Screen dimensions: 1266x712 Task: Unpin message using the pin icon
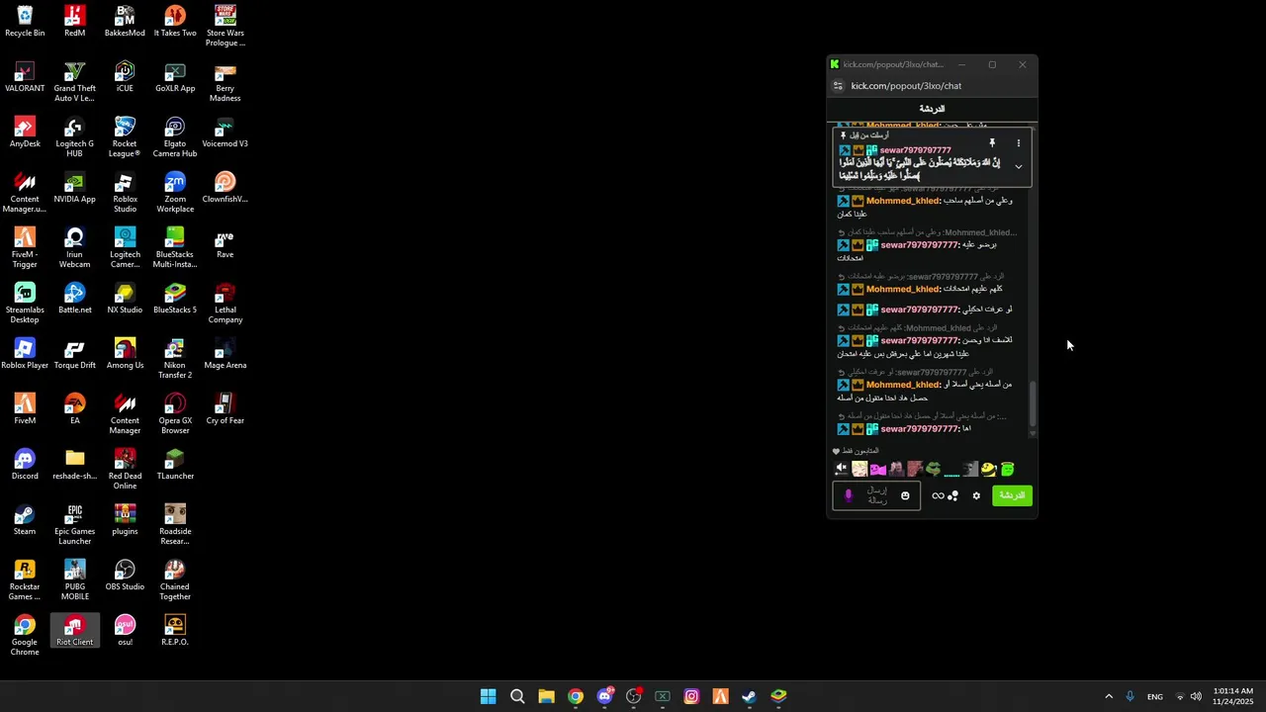click(992, 143)
